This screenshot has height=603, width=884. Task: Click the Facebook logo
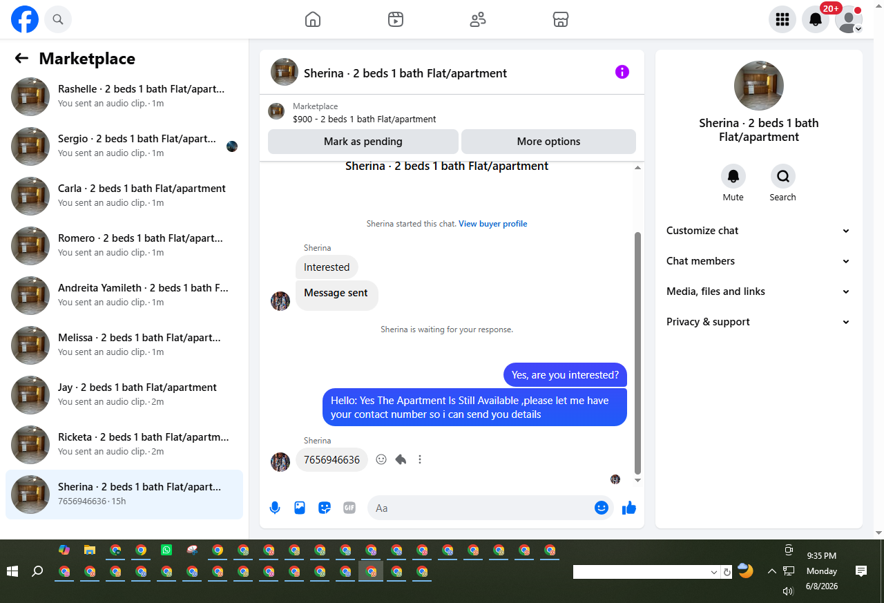[25, 19]
